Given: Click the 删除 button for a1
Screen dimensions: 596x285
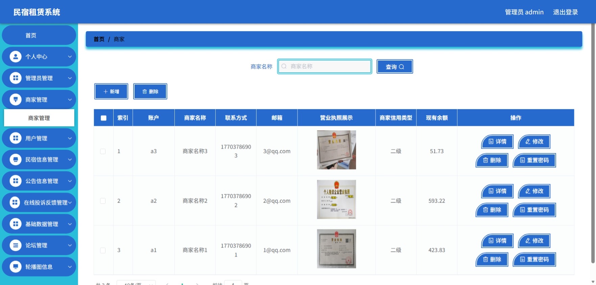Looking at the screenshot, I should coord(492,259).
